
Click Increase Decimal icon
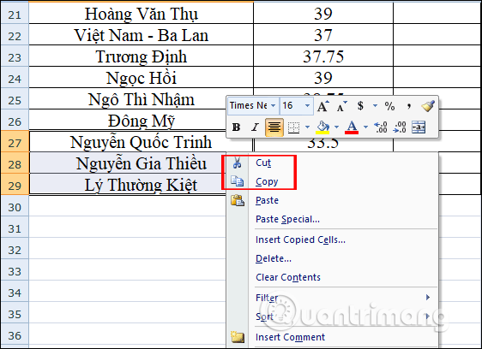(381, 127)
